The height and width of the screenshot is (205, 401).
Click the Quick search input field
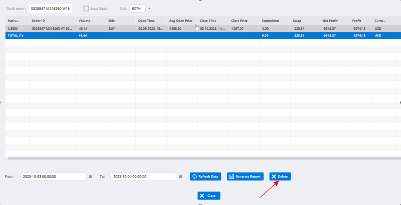[50, 9]
